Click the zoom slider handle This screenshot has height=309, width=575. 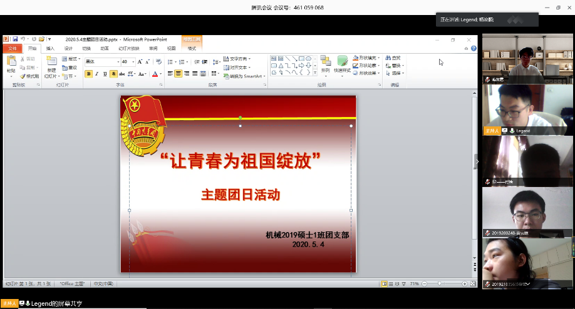439,284
